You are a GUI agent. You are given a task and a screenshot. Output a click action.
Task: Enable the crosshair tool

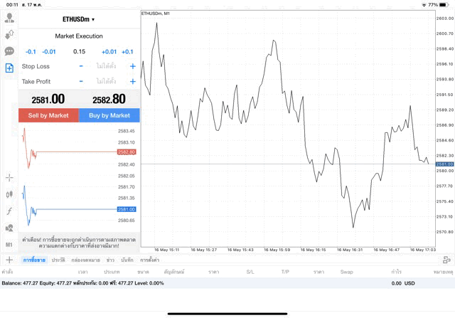(x=9, y=177)
